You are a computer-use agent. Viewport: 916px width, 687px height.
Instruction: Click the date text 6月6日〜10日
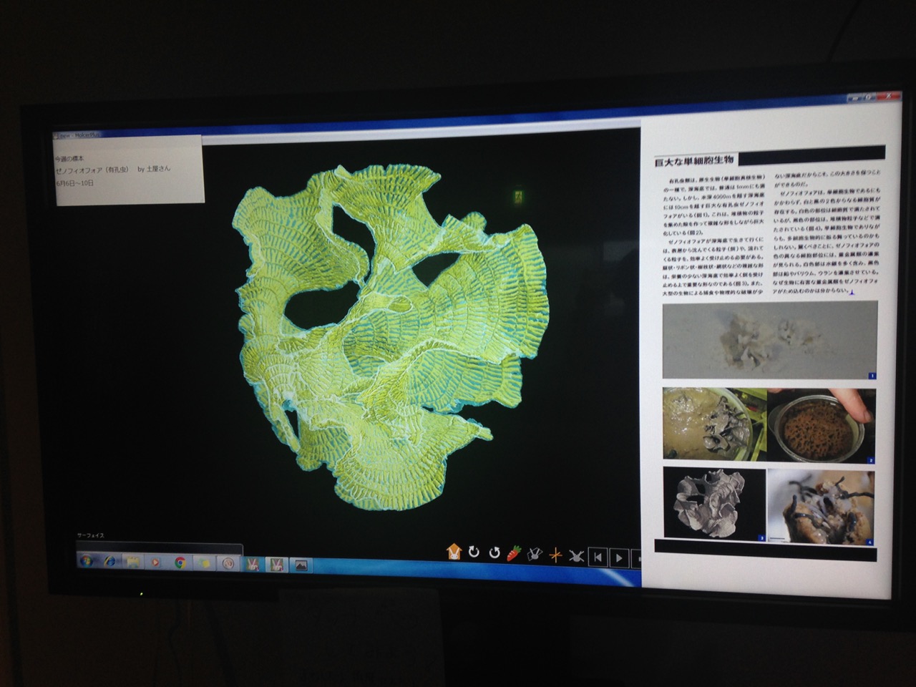click(x=74, y=183)
